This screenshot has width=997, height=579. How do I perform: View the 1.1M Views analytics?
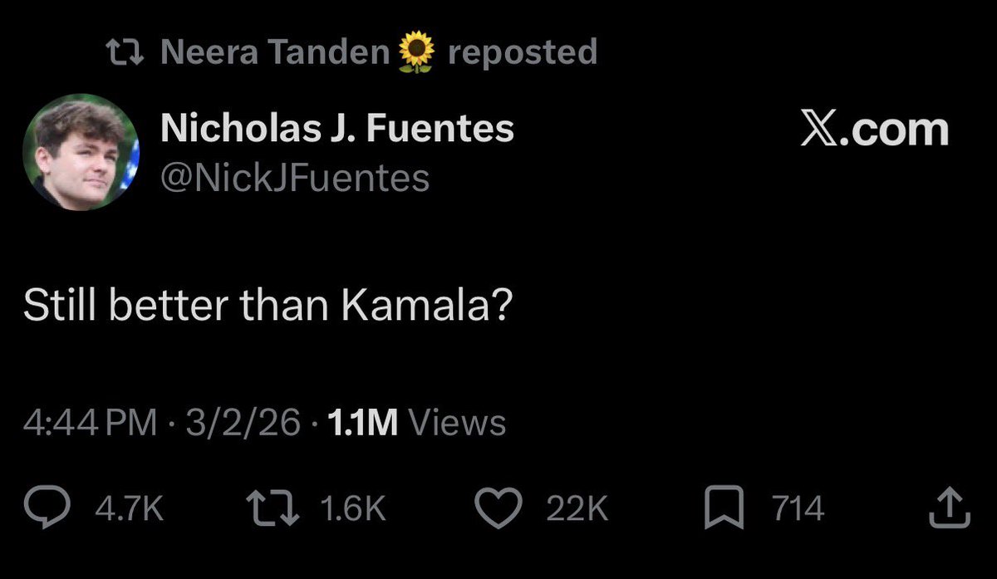(417, 423)
